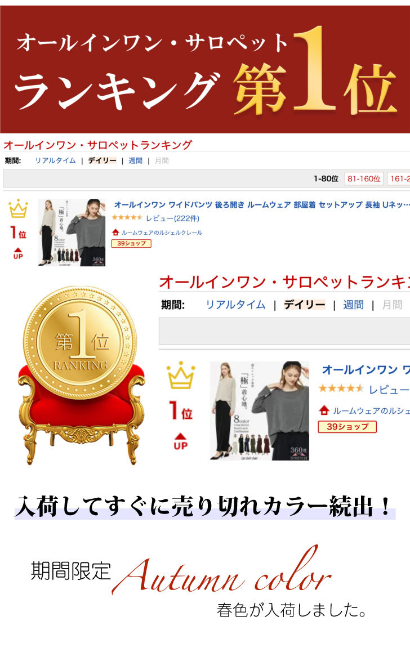Click the small product thumbnail image
This screenshot has width=410, height=670.
[x=72, y=233]
